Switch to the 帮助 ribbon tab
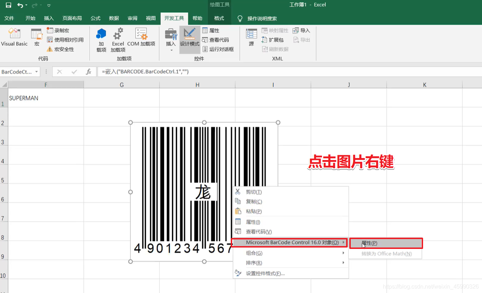Image resolution: width=482 pixels, height=293 pixels. point(197,18)
